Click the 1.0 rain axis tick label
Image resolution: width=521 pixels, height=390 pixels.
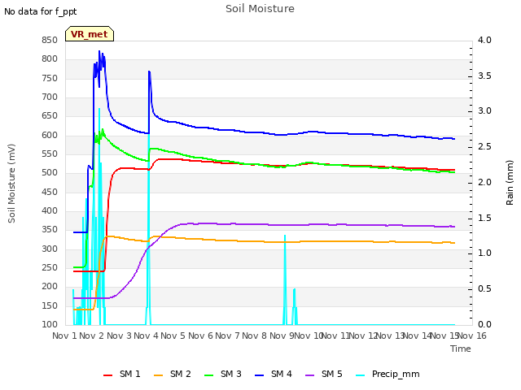click(x=484, y=253)
